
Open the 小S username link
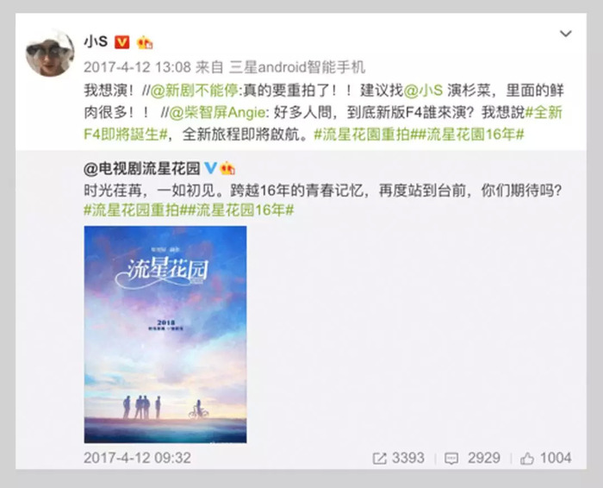point(96,41)
